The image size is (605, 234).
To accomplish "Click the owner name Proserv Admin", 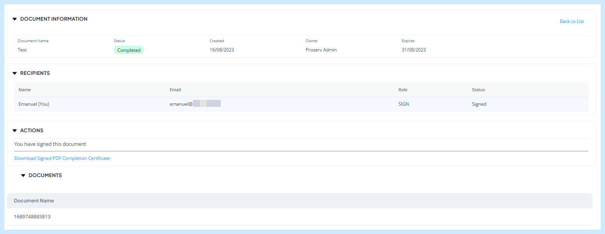I will (321, 50).
